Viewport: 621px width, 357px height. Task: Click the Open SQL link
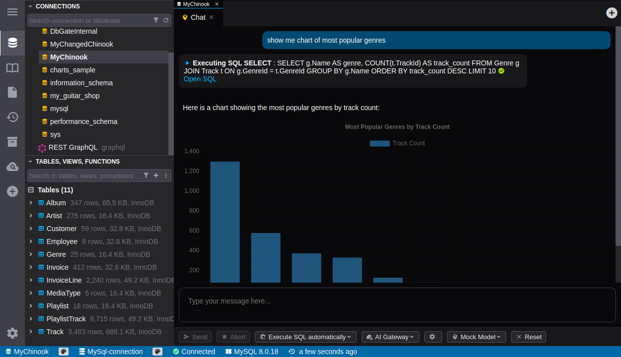[200, 79]
